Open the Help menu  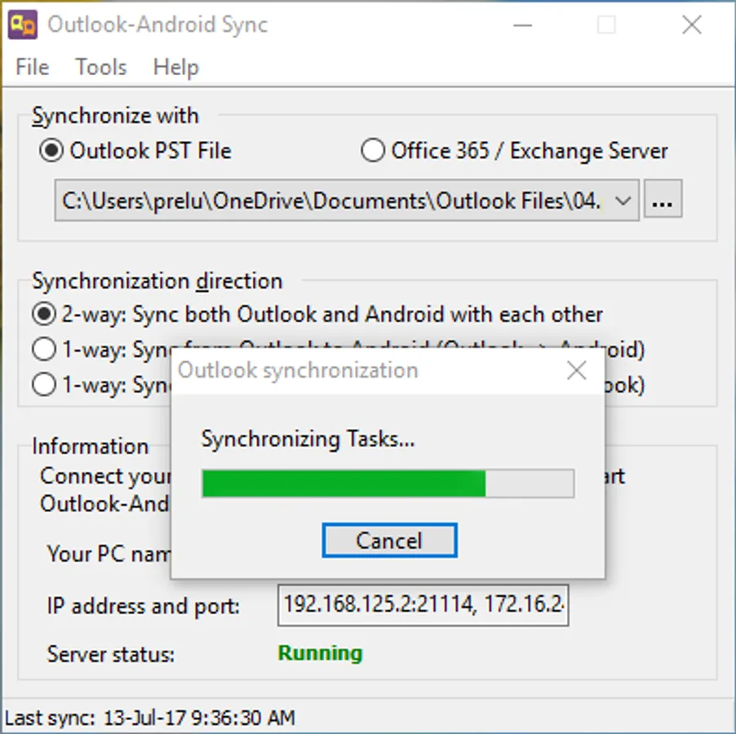point(176,67)
